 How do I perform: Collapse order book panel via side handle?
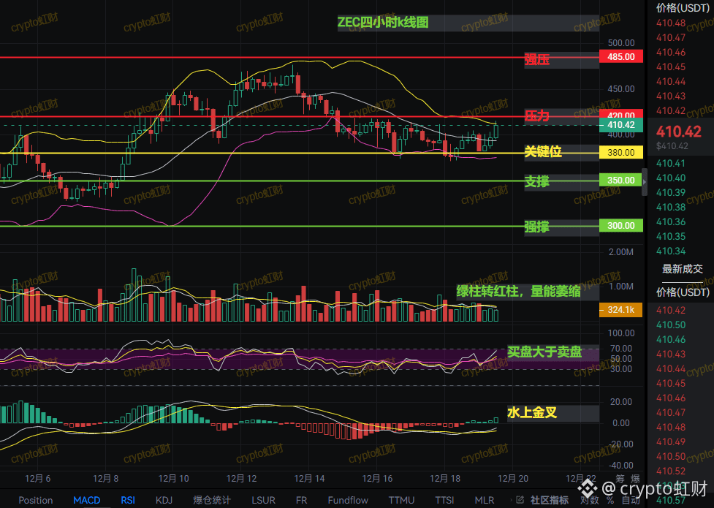(645, 182)
